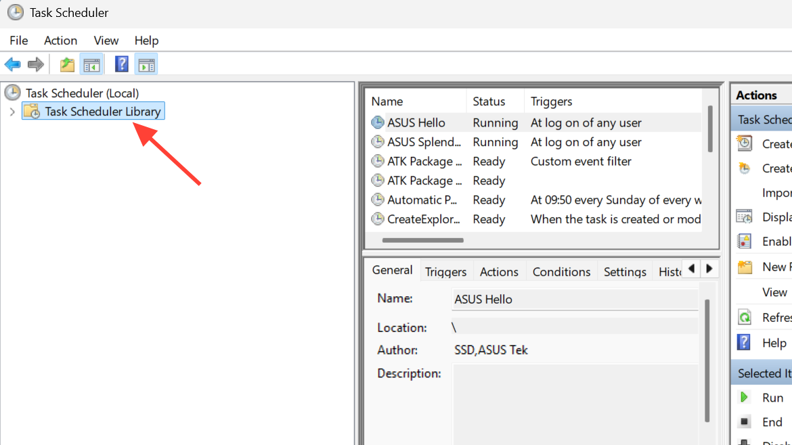
Task: Open the Action menu
Action: (x=60, y=41)
